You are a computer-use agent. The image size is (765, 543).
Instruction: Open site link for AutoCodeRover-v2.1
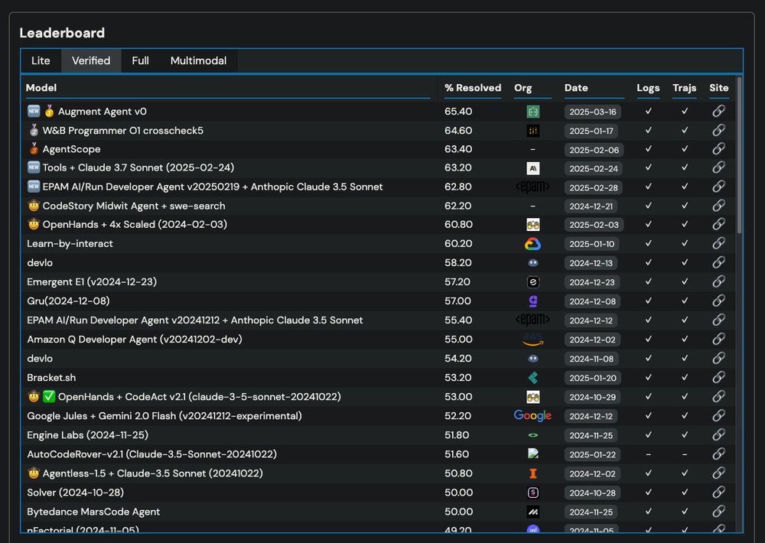point(718,454)
